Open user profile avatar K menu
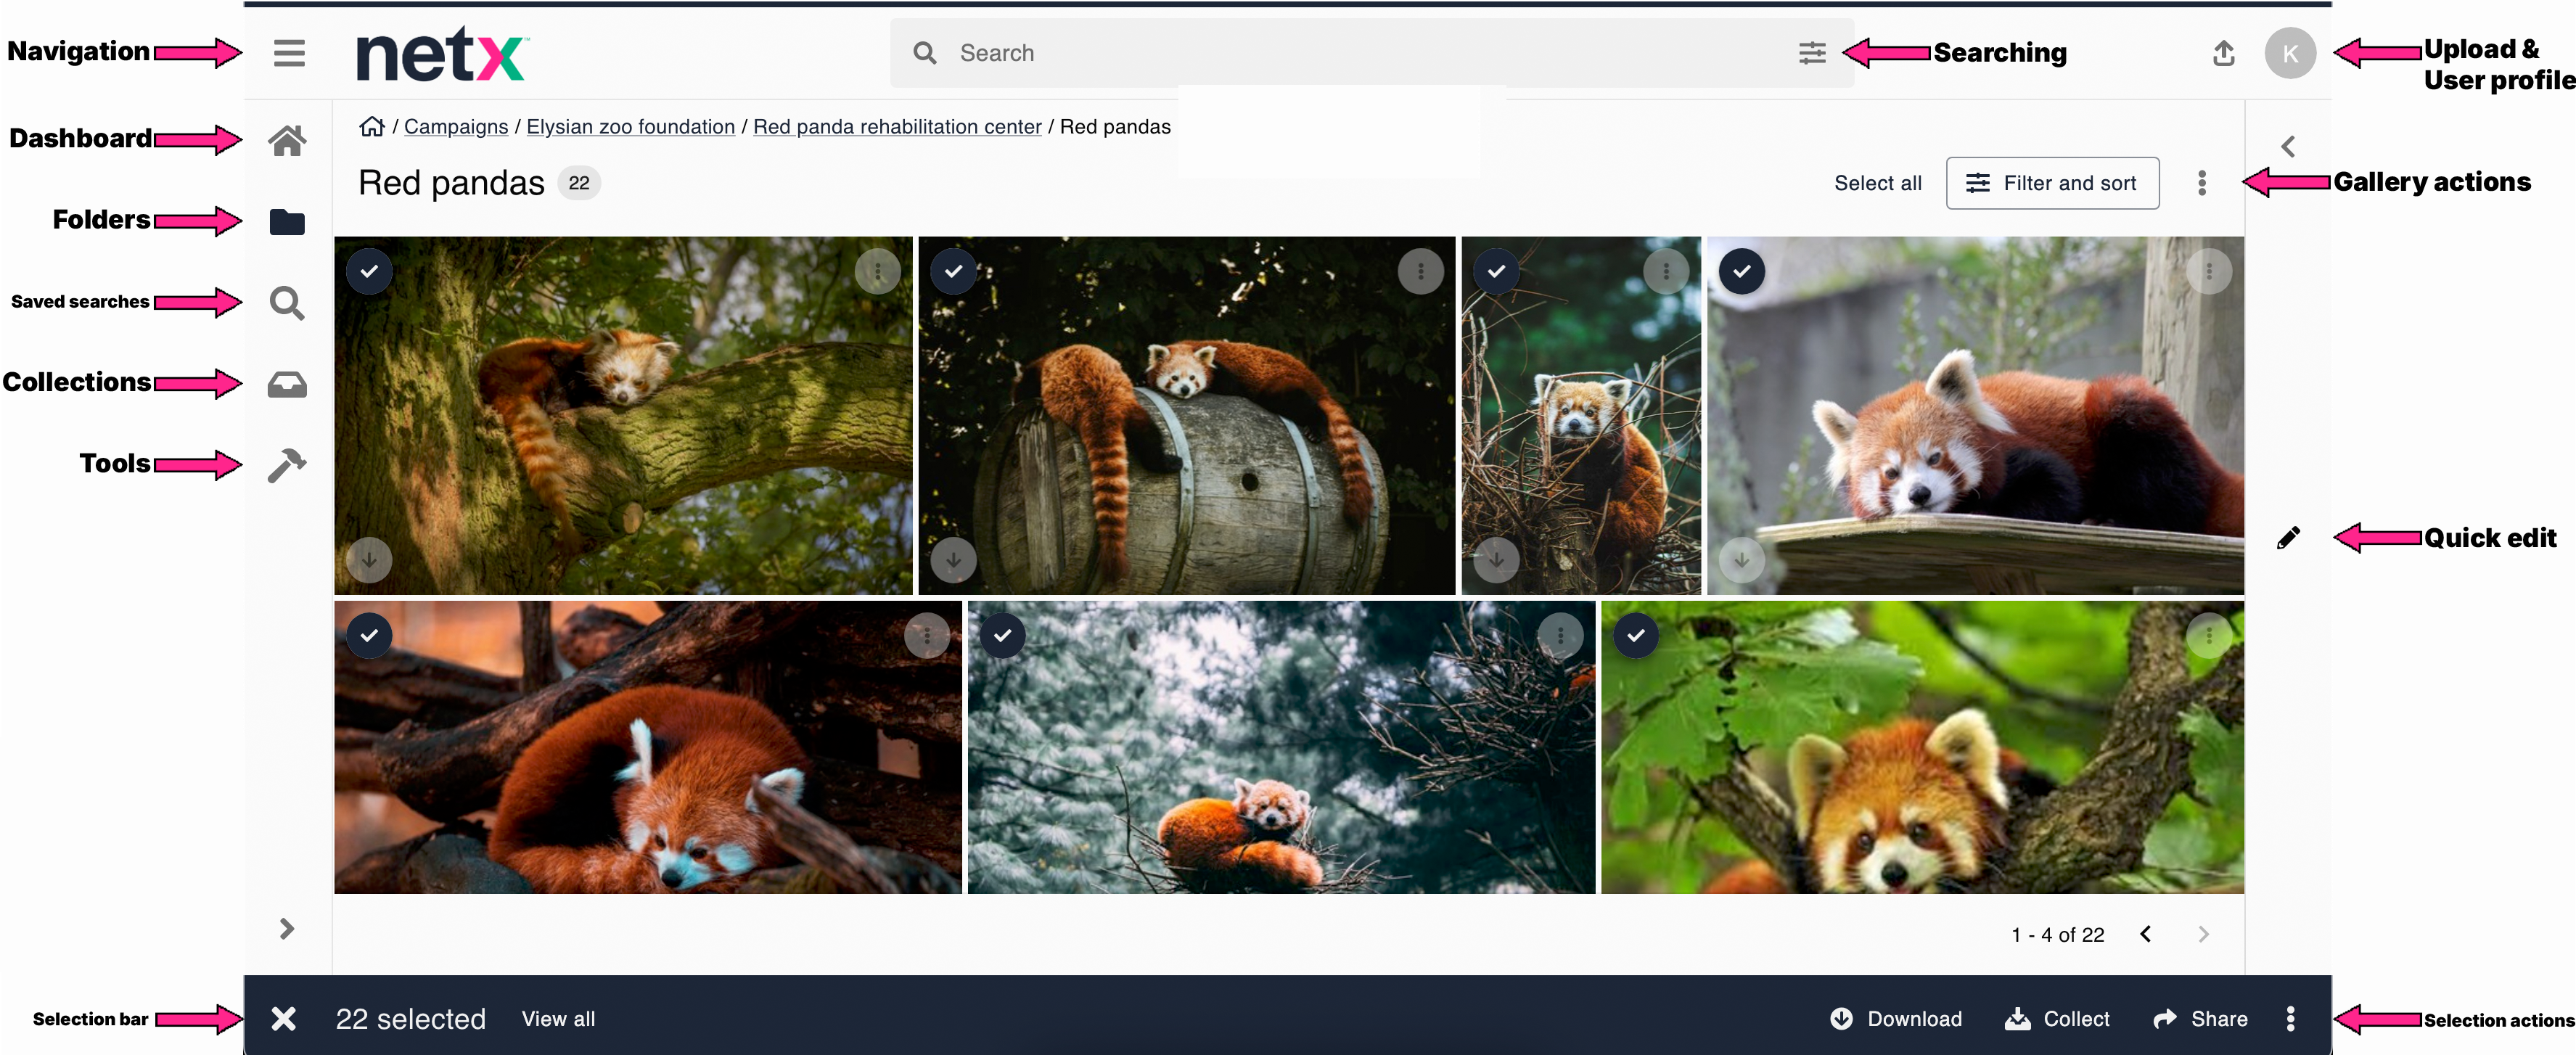The height and width of the screenshot is (1055, 2576). (2290, 53)
